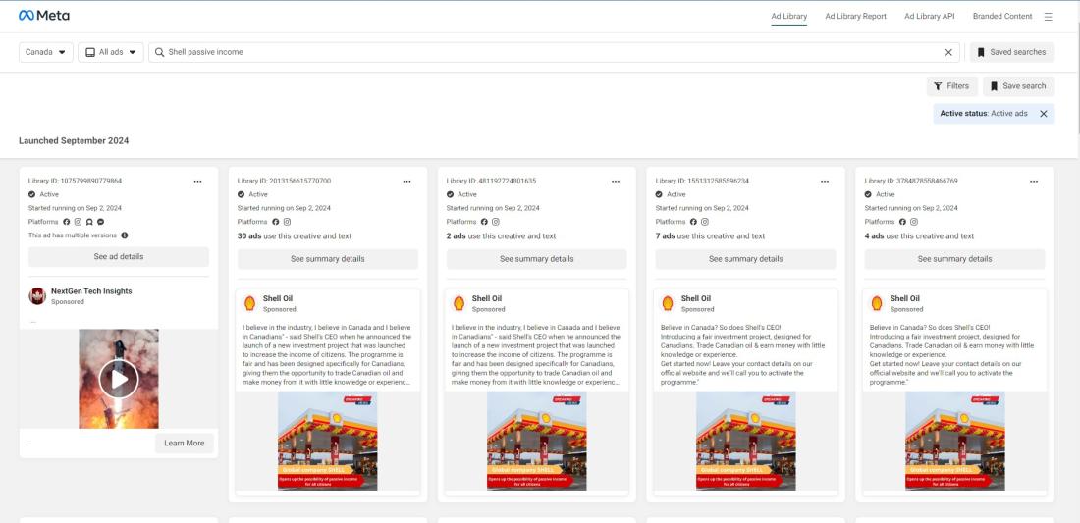Click the Launched September 2024 heading
Viewport: 1080px width, 523px height.
coord(74,141)
